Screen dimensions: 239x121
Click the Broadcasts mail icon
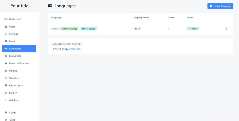coord(6,56)
